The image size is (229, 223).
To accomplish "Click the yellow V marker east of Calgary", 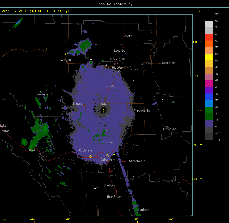I will [114, 155].
